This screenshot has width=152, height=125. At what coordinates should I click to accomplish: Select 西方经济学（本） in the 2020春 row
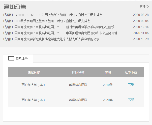34,100
